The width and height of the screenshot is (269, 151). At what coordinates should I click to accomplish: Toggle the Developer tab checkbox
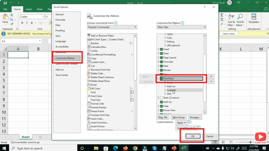pos(162,78)
